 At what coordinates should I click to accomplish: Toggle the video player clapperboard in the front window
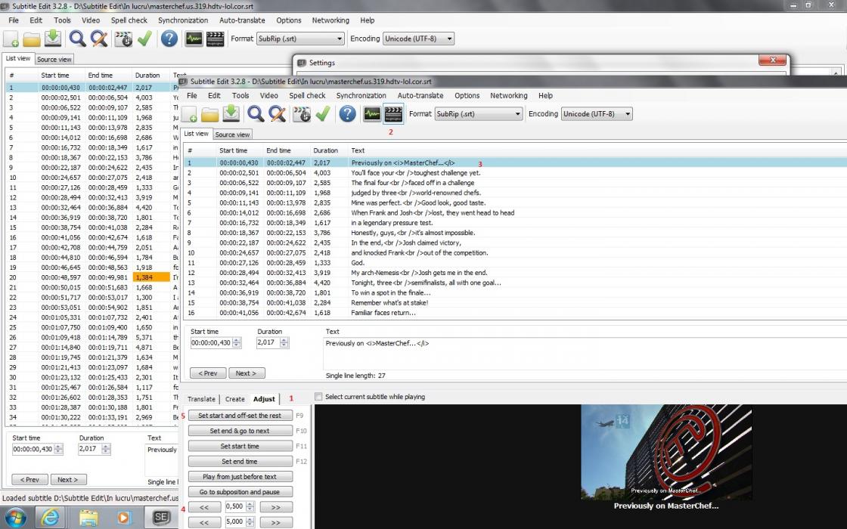pyautogui.click(x=392, y=114)
